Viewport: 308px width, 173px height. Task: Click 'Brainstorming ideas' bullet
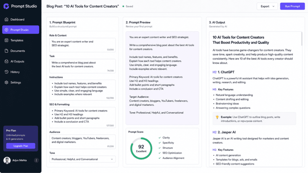coord(227,104)
